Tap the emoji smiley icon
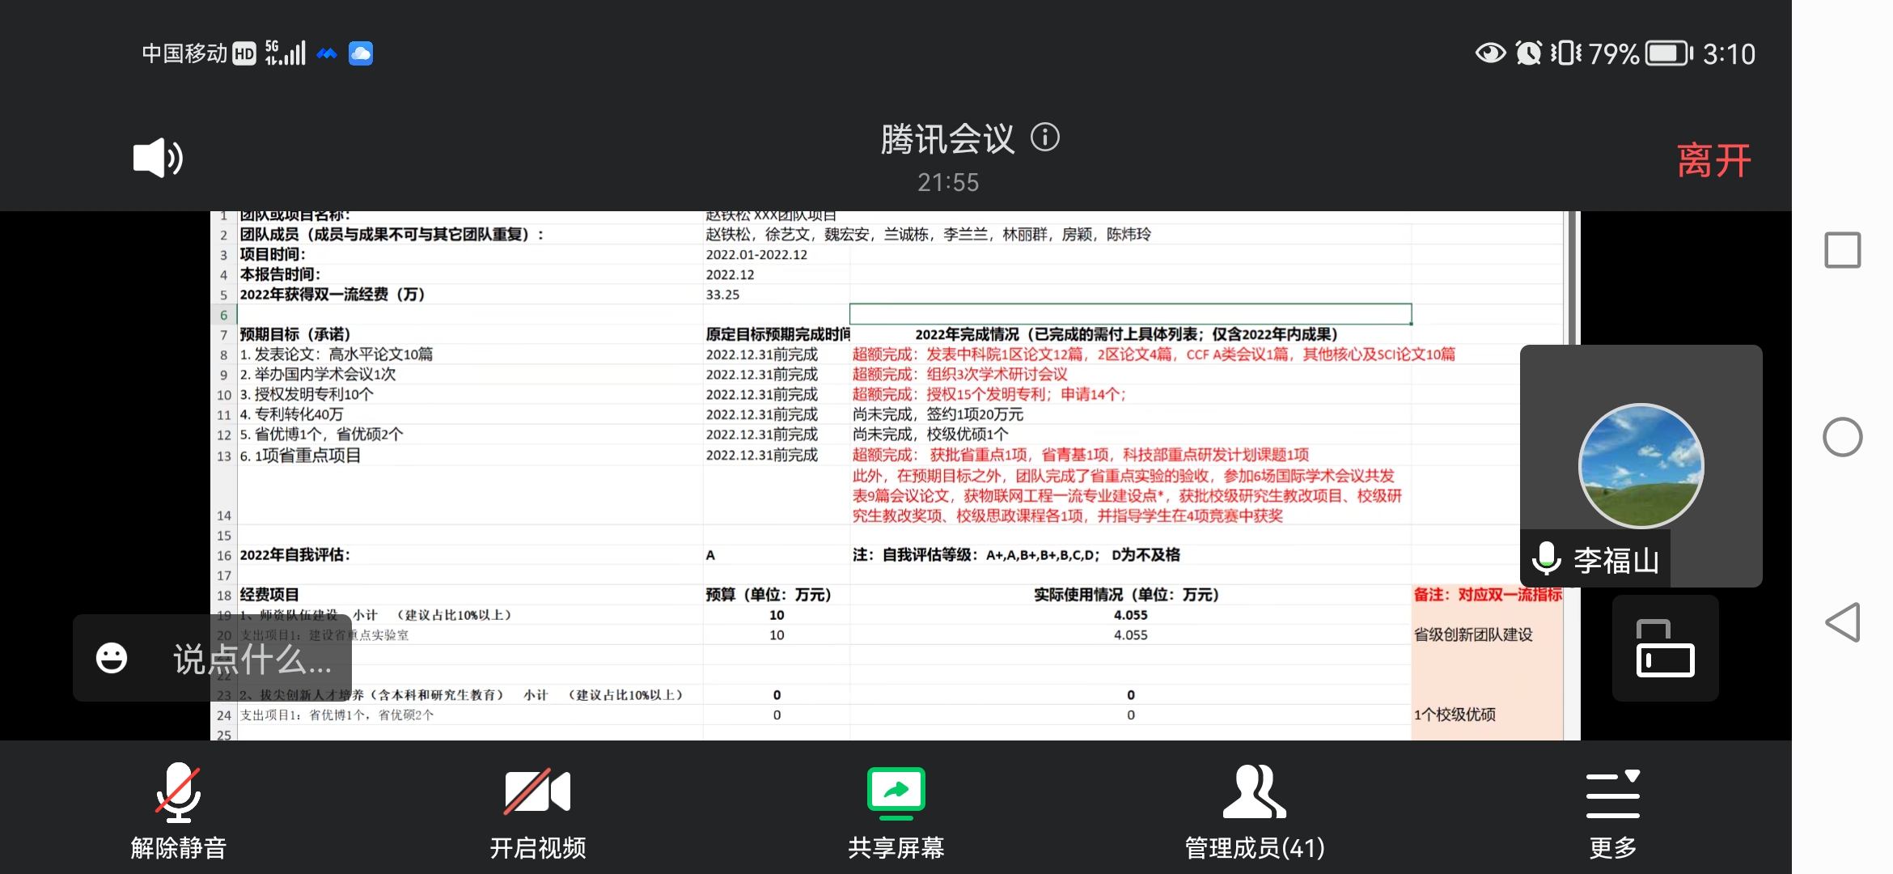The image size is (1893, 874). click(112, 658)
